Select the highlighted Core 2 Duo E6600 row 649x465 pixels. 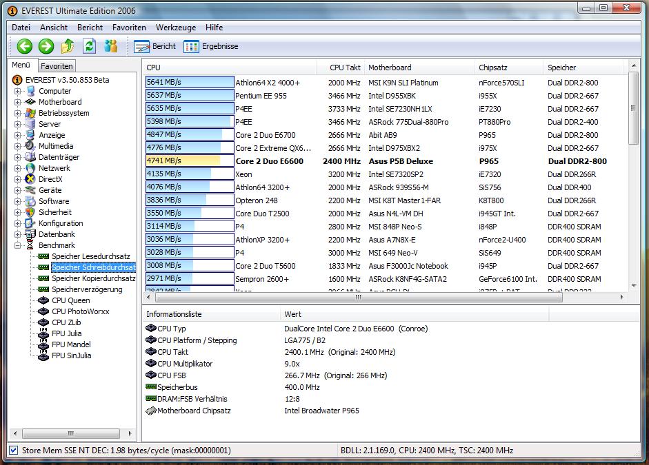pyautogui.click(x=384, y=161)
